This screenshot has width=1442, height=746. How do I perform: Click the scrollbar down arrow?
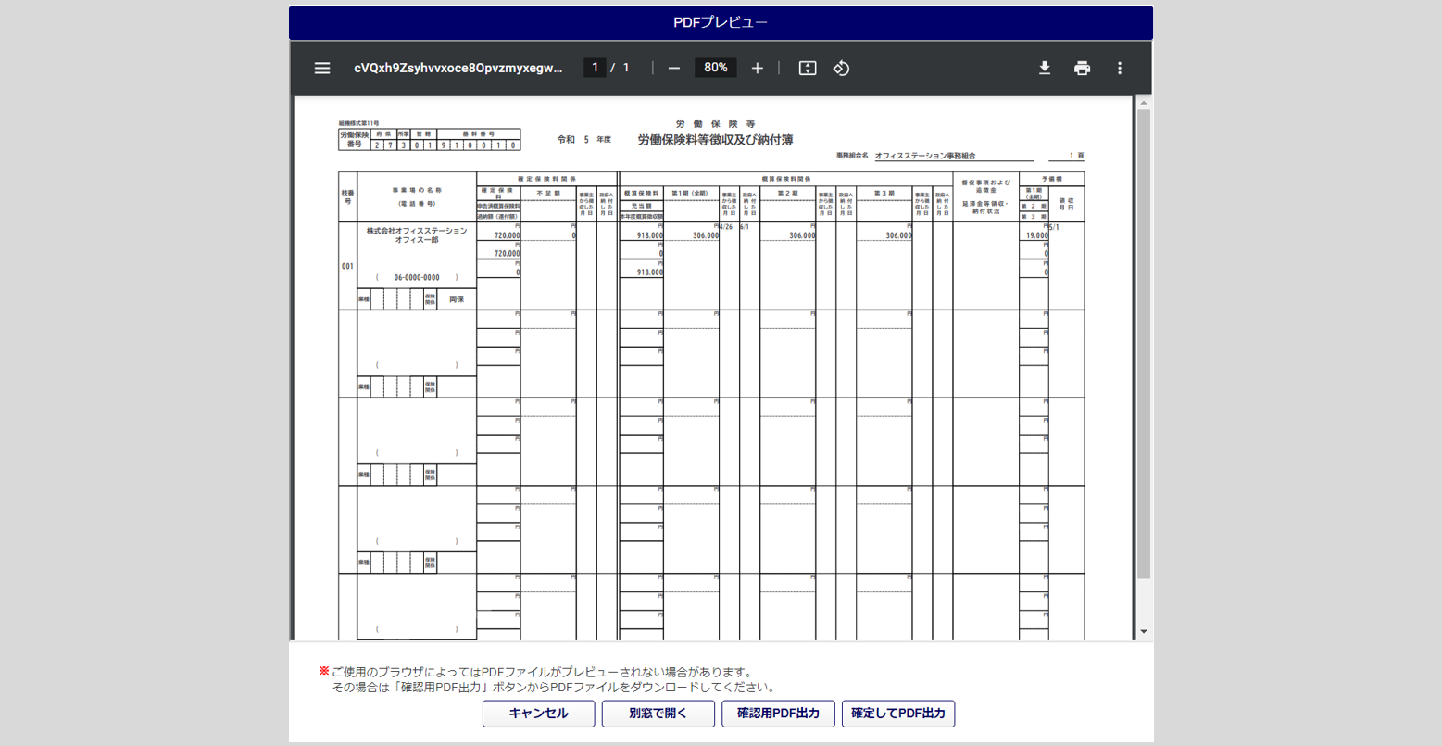pos(1144,632)
